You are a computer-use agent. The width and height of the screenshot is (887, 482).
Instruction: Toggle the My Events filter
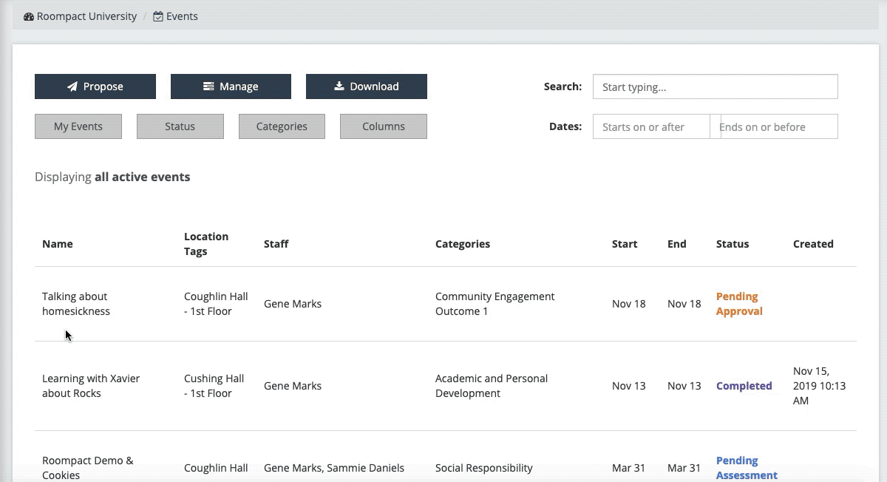pos(78,126)
